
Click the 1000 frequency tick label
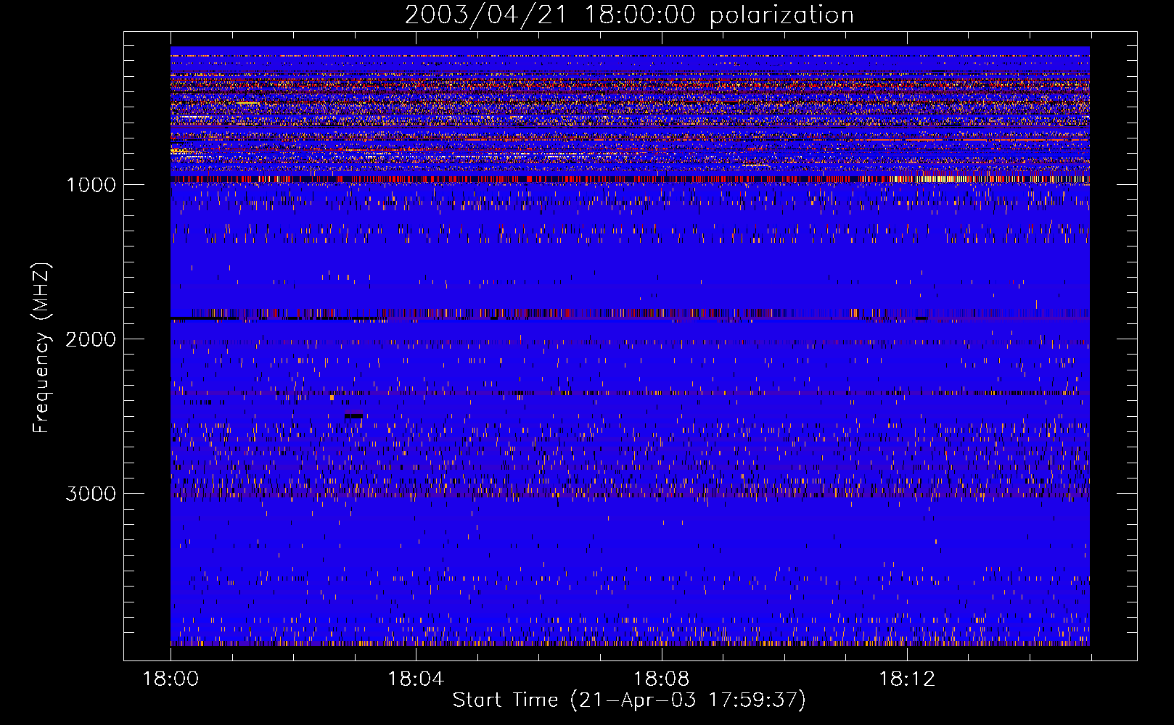coord(91,185)
